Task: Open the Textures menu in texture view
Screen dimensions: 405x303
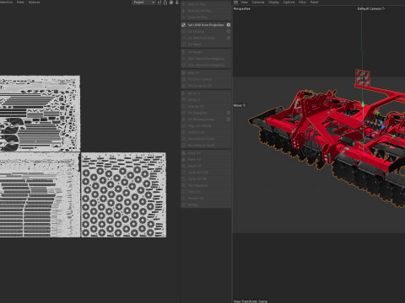Action: coord(34,3)
